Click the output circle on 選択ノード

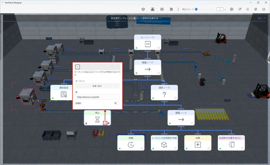pyautogui.click(x=175, y=98)
